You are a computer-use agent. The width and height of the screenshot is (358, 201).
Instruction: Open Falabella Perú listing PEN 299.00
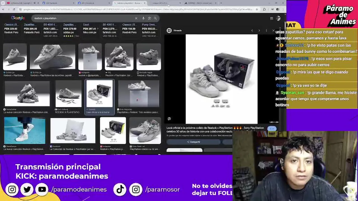(x=32, y=28)
